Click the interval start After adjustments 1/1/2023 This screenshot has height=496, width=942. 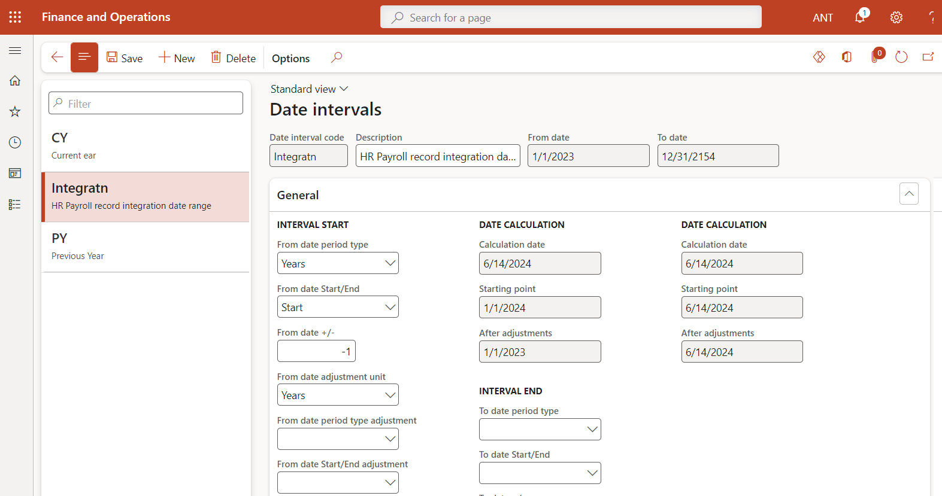(x=540, y=352)
